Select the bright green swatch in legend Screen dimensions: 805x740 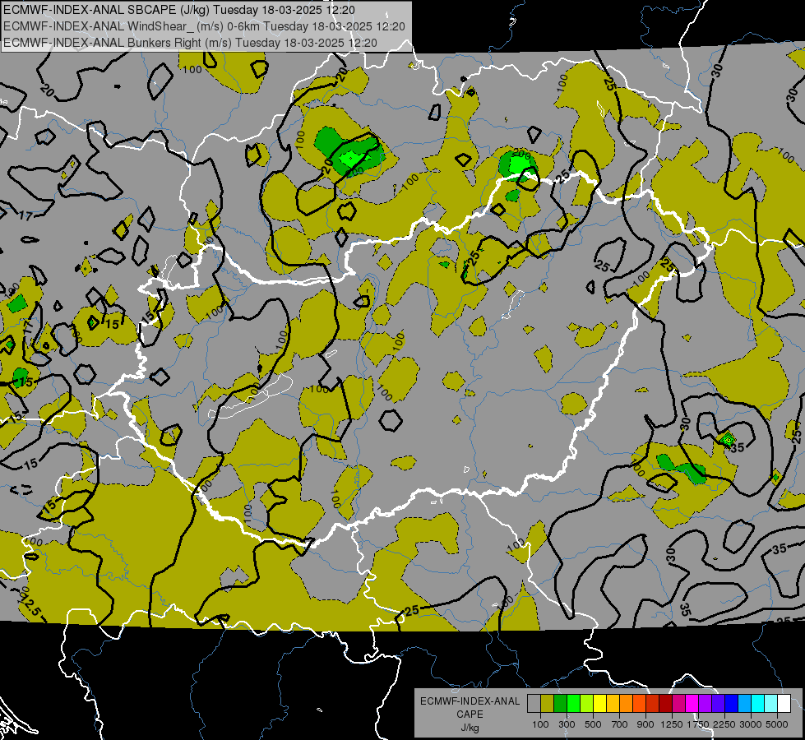pyautogui.click(x=573, y=704)
